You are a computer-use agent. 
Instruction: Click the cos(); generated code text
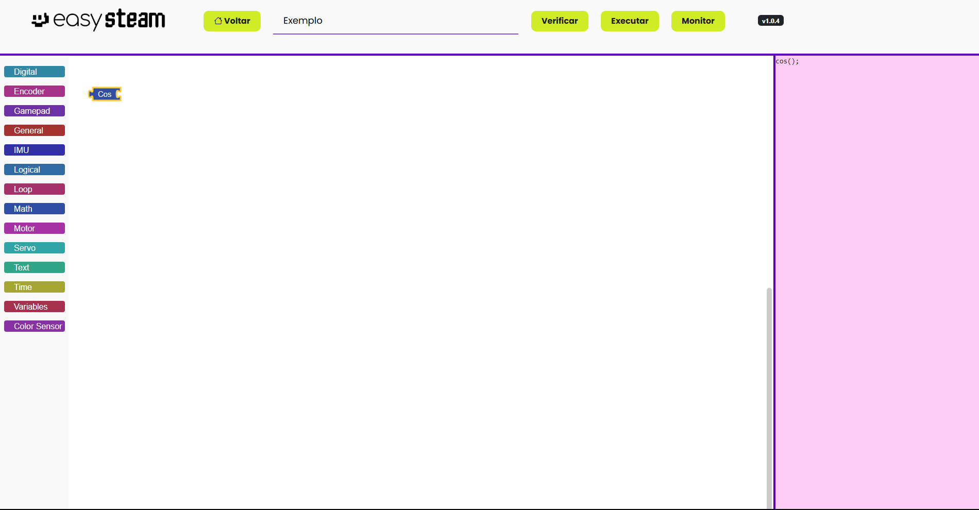(x=787, y=61)
